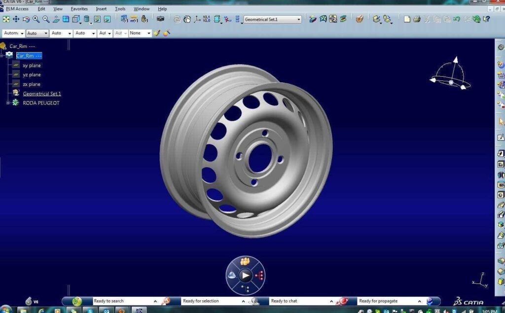Open the PLM Access menu

(17, 9)
